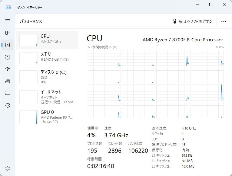Click 新しいタスクを実行する button
The image size is (232, 176).
click(x=192, y=21)
